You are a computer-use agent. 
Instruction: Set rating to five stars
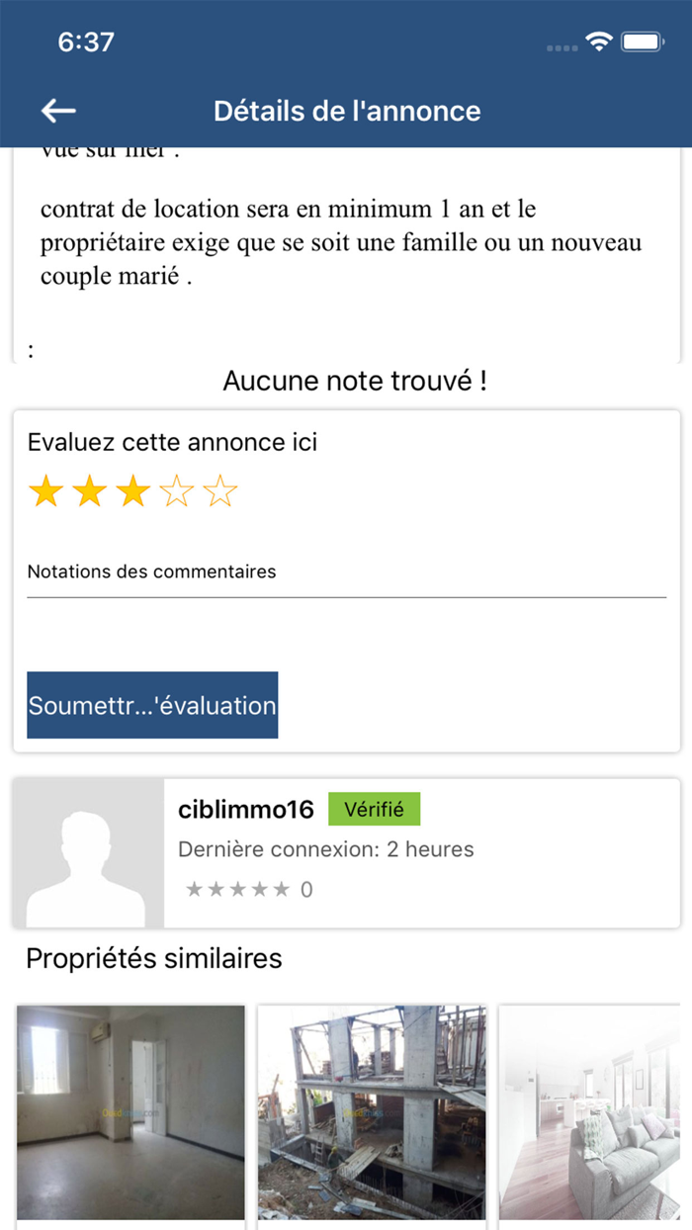(x=220, y=491)
